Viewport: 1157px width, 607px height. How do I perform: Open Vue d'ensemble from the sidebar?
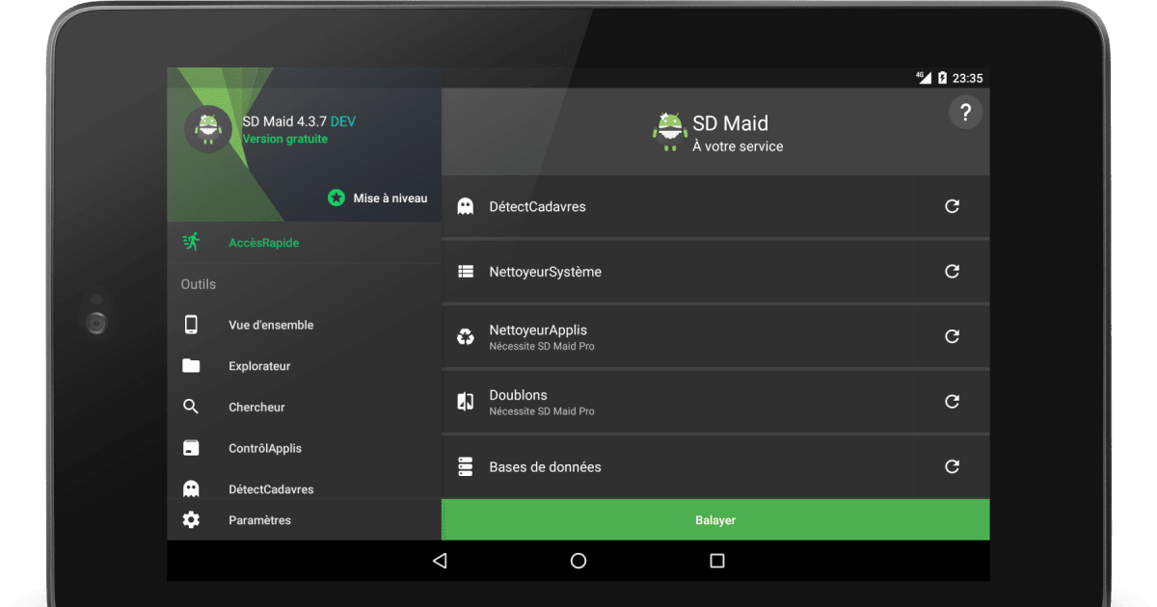(x=270, y=326)
